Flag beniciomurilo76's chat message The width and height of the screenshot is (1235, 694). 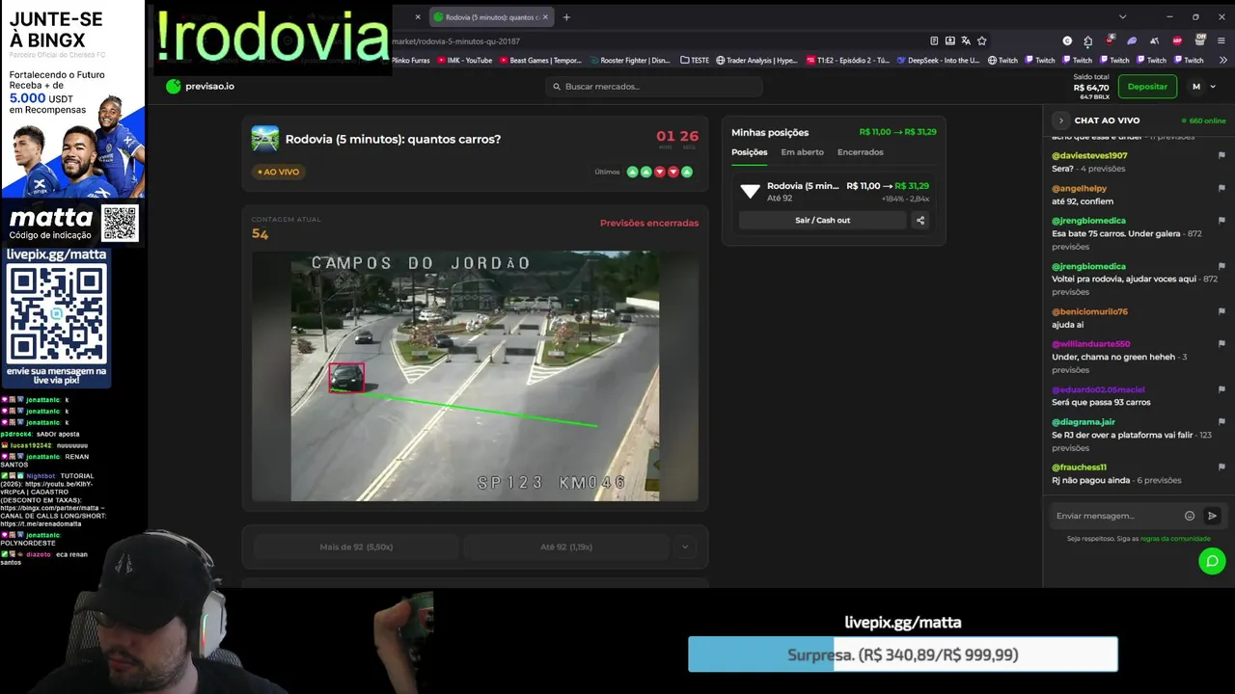click(x=1221, y=311)
